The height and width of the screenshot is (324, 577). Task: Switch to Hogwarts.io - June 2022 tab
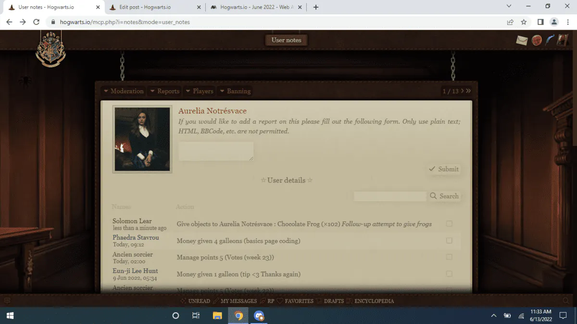tap(255, 7)
